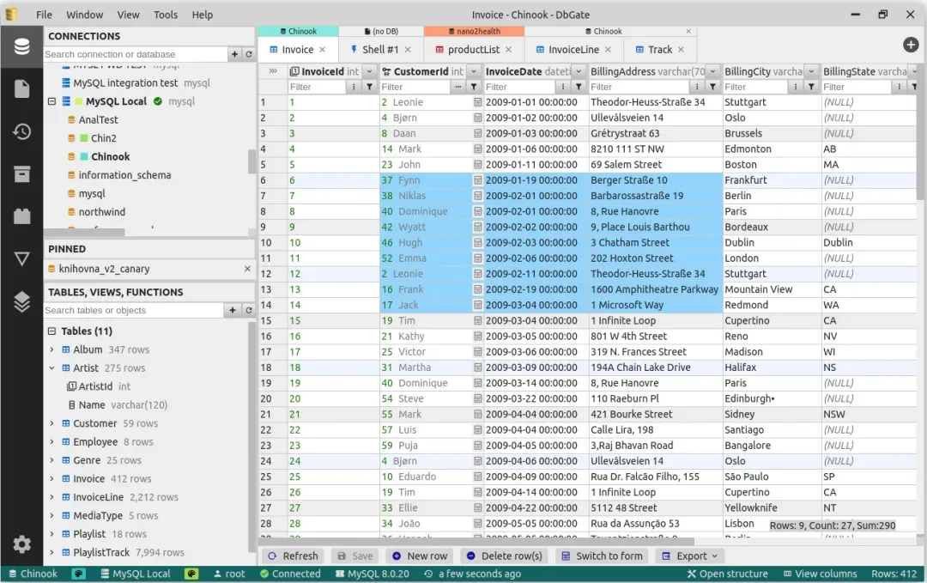Unpin knihovna_v2_canary with the X icon

pyautogui.click(x=247, y=269)
